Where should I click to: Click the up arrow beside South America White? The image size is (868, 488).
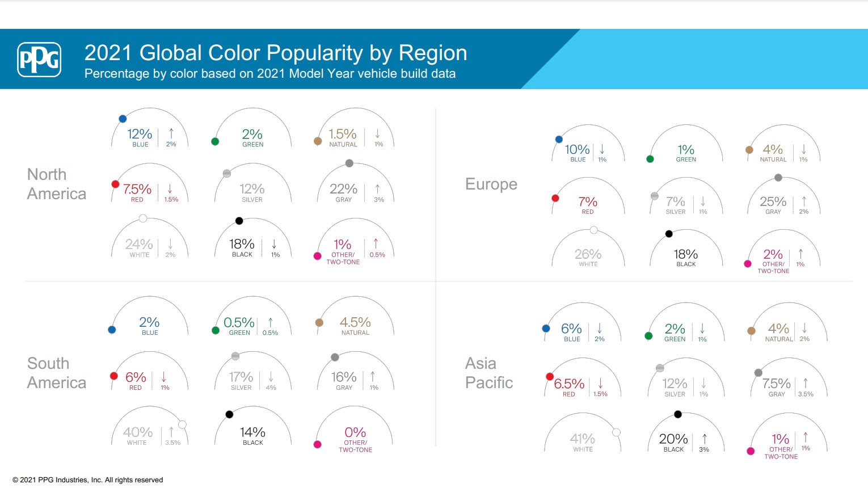tap(171, 432)
